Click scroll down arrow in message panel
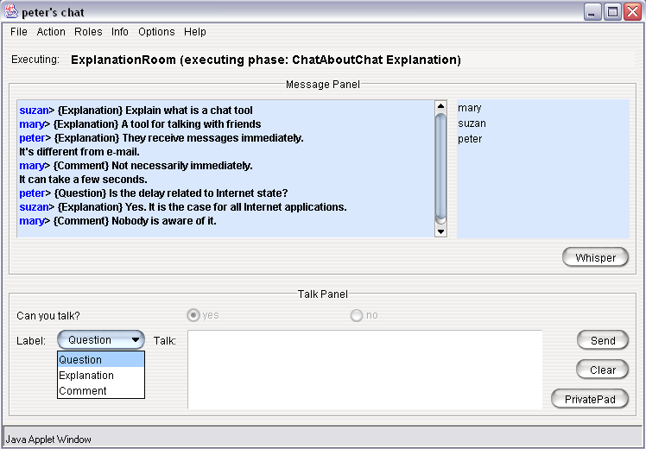This screenshot has width=646, height=449. [440, 231]
